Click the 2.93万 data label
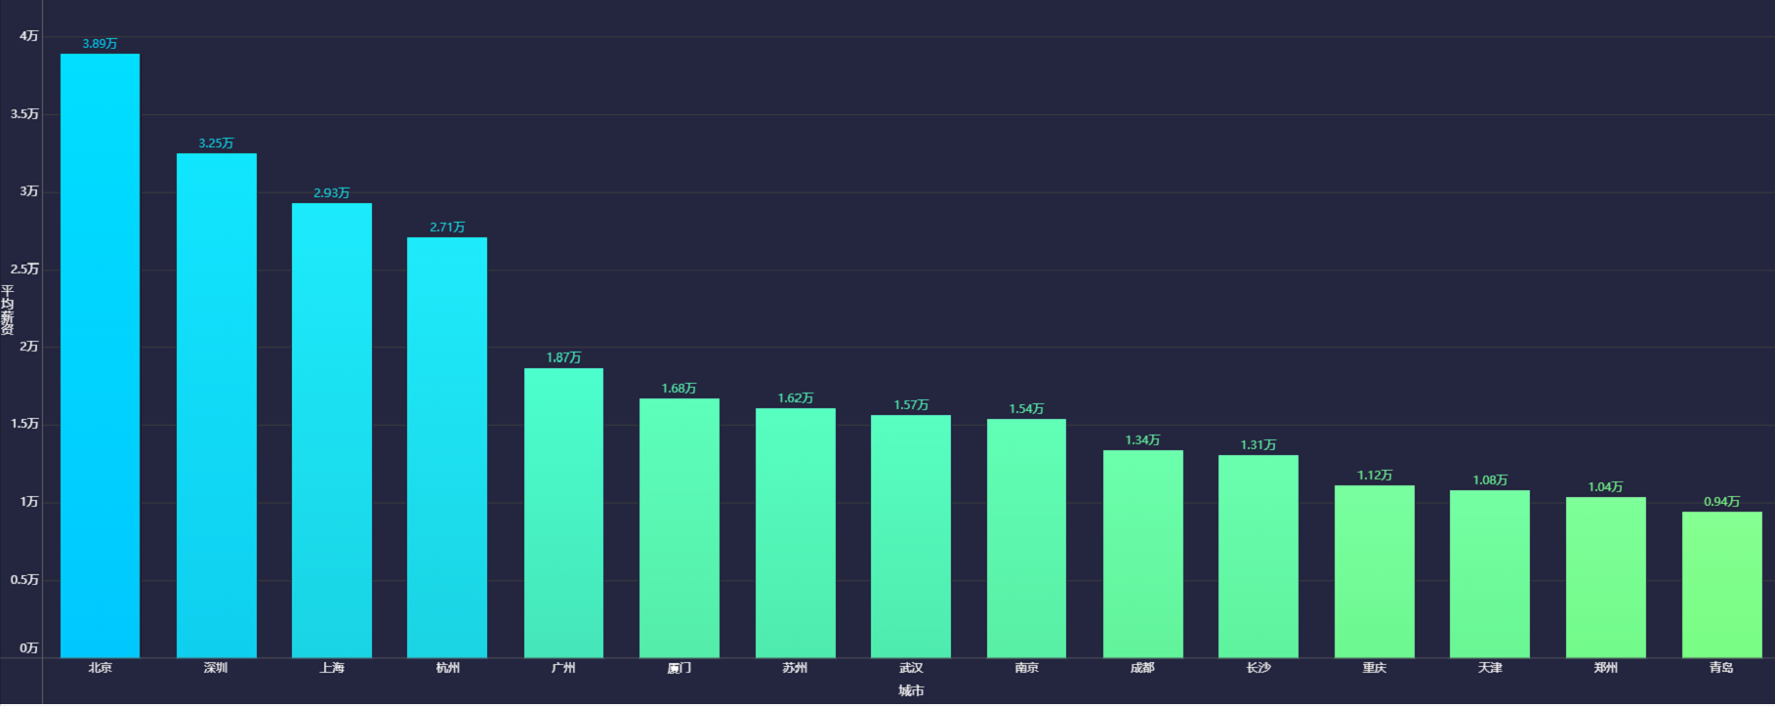The image size is (1775, 706). (x=332, y=193)
